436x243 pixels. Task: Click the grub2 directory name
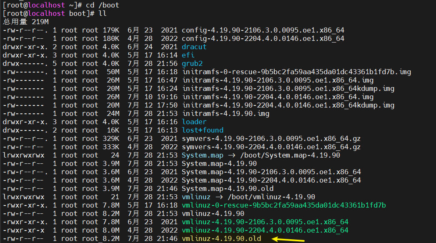(192, 64)
